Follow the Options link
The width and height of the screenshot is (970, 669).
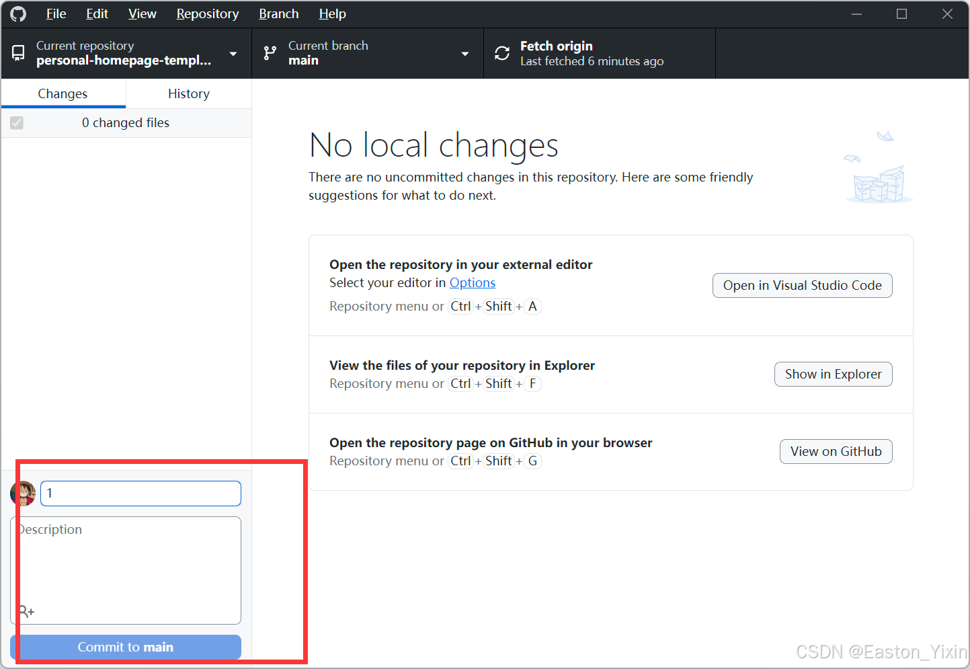pyautogui.click(x=473, y=283)
